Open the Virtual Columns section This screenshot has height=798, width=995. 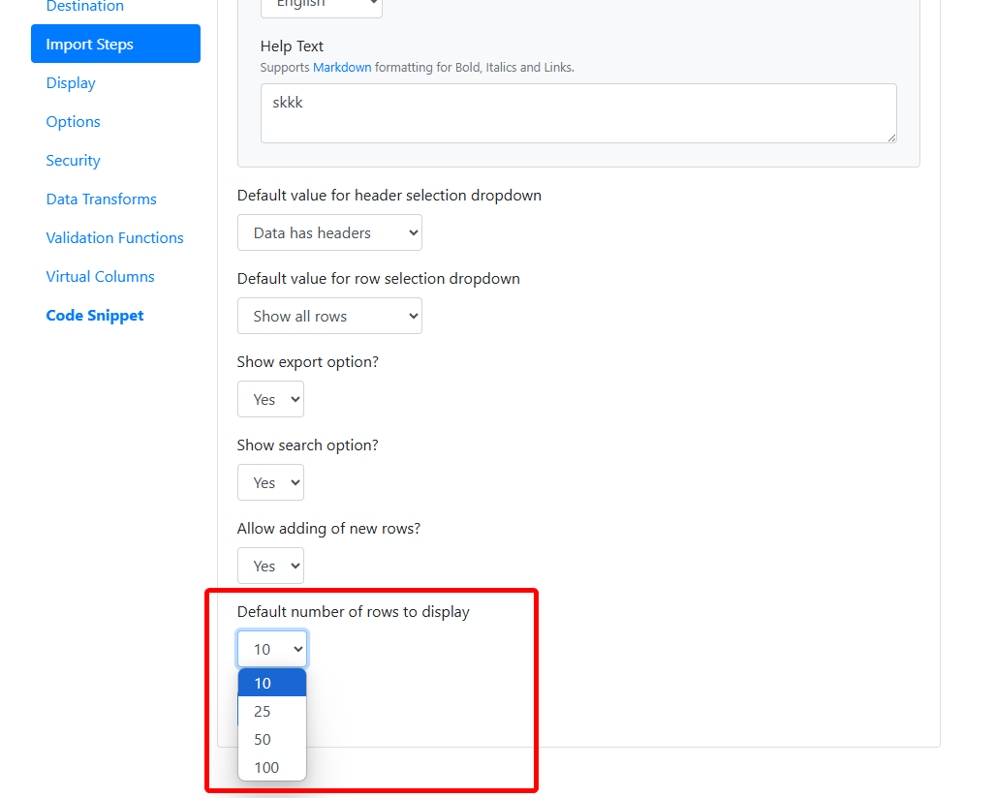click(100, 277)
